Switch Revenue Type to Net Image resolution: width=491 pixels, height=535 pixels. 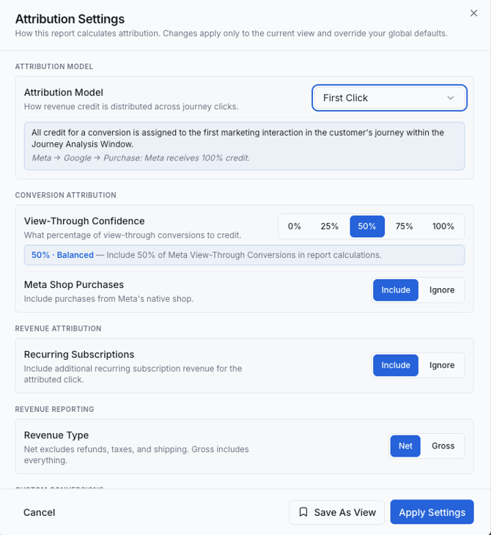405,446
